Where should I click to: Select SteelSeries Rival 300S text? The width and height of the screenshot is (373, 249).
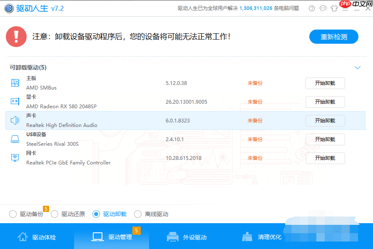pyautogui.click(x=52, y=144)
